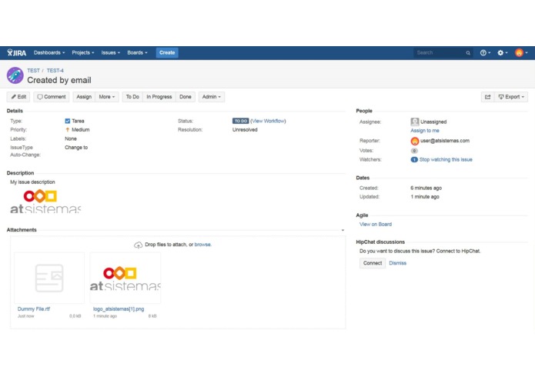Click the Tarea issue type icon
535x380 pixels.
(x=67, y=121)
